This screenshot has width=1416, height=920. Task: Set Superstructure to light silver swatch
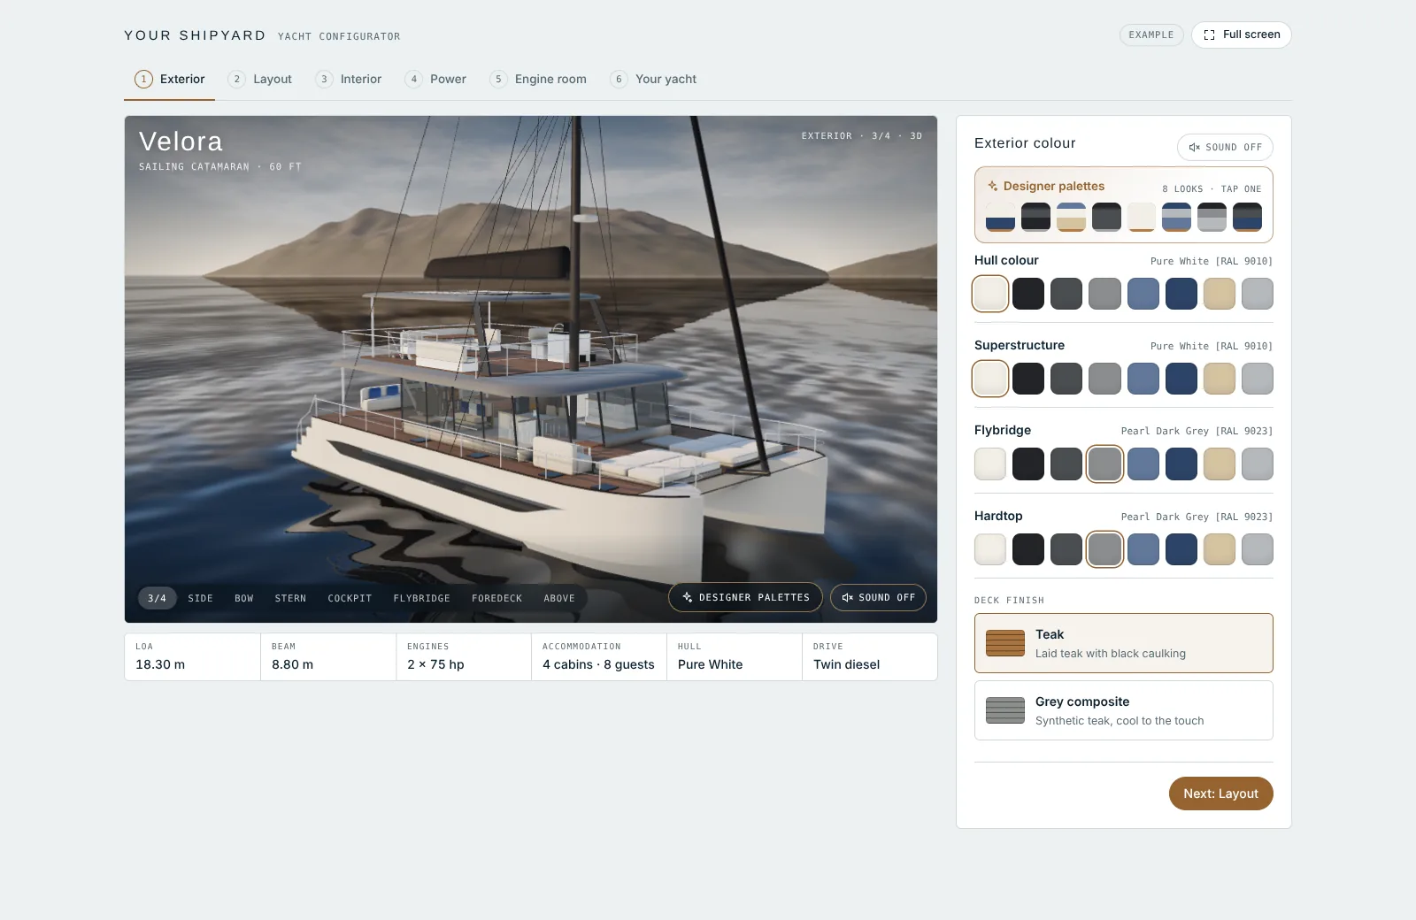tap(1258, 379)
